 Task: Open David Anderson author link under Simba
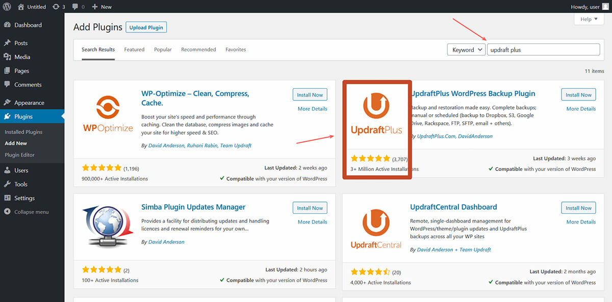(x=166, y=242)
